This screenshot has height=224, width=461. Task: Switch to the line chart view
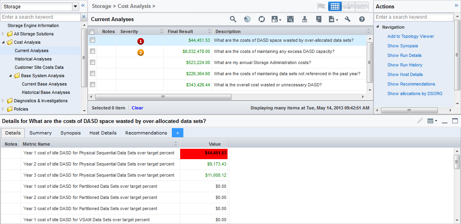click(362, 6)
